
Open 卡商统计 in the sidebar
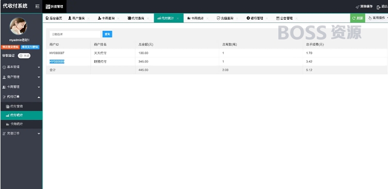pos(21,124)
